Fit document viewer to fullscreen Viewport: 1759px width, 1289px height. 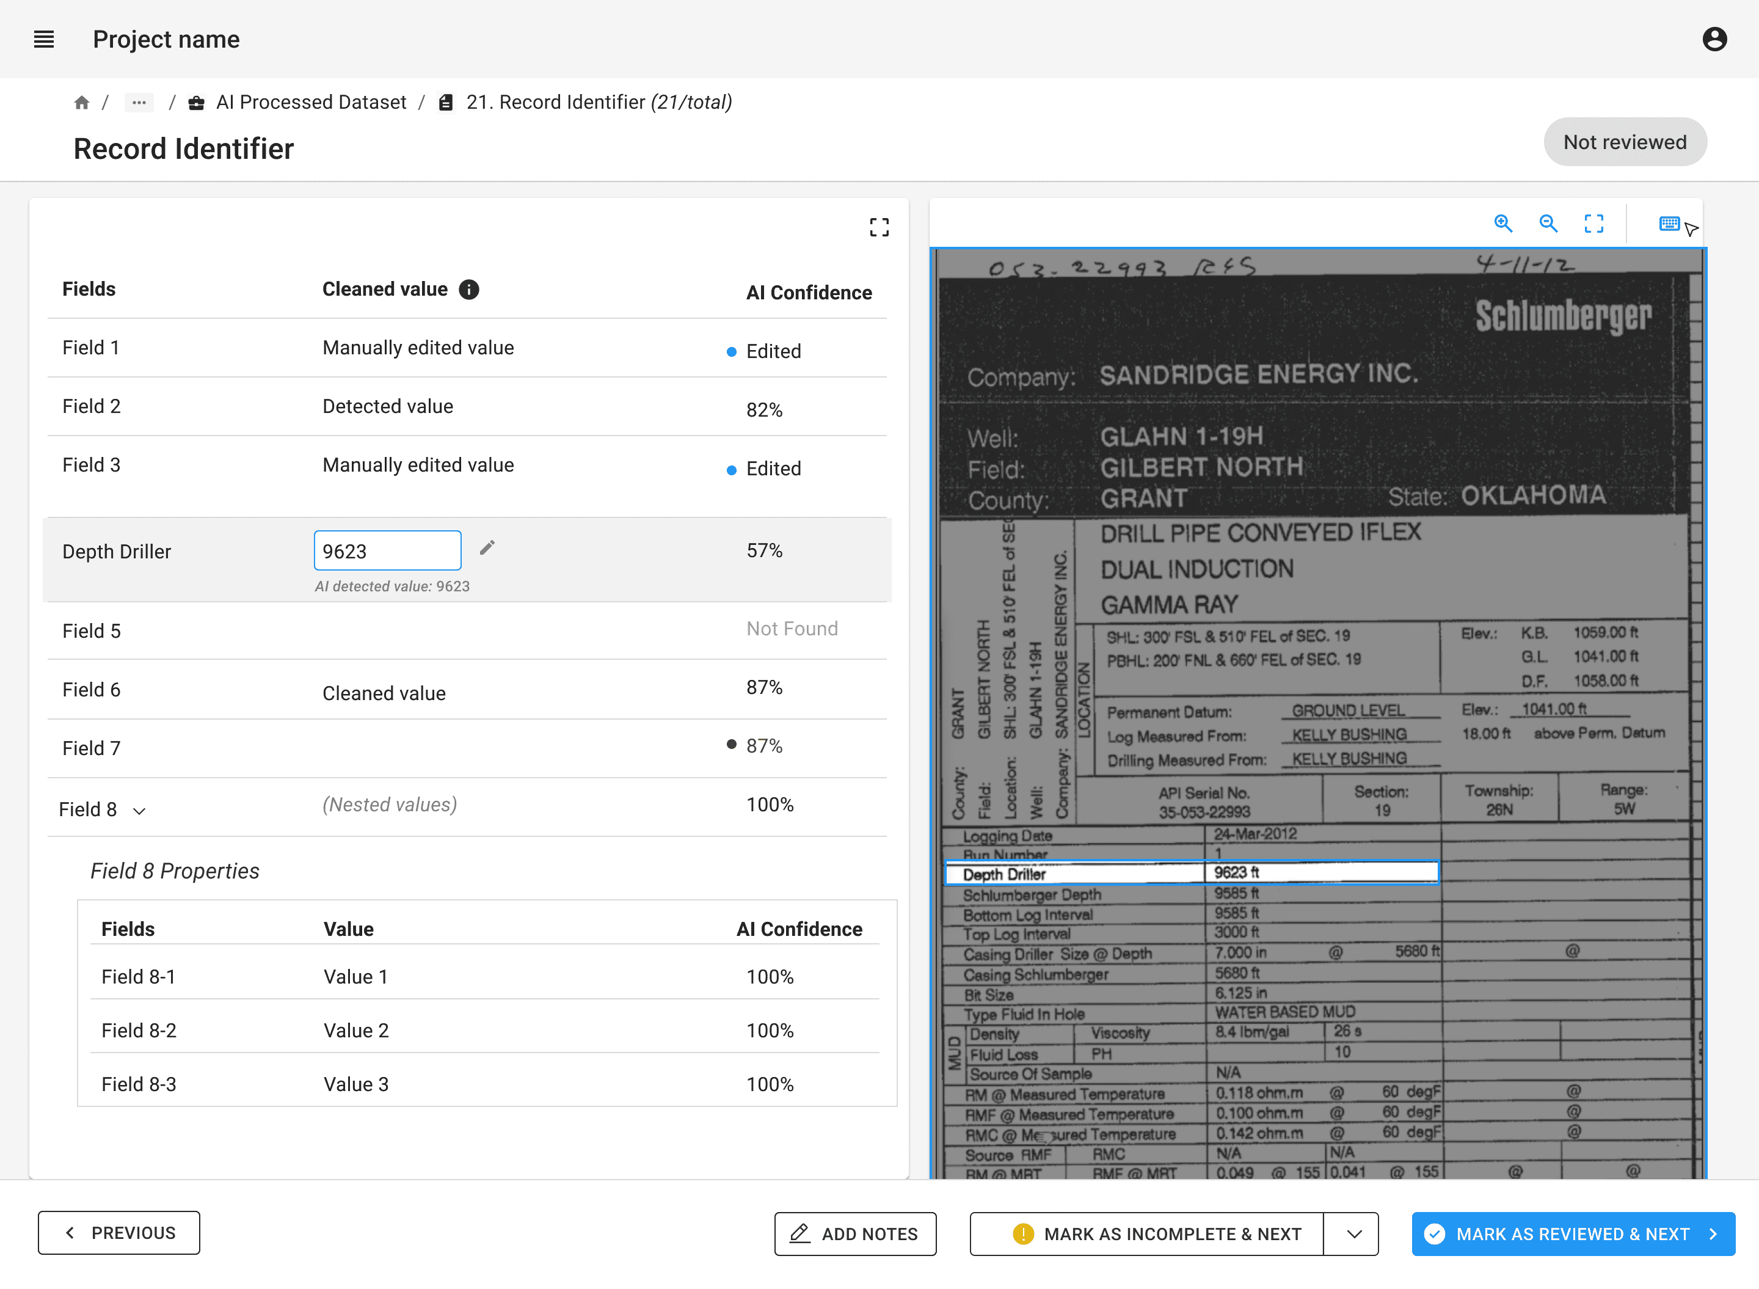pyautogui.click(x=1593, y=224)
